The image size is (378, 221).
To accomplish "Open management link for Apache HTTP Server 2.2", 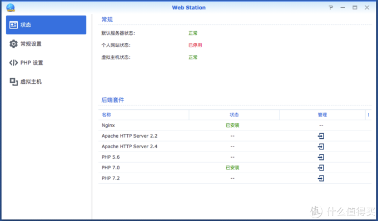I will tap(321, 136).
